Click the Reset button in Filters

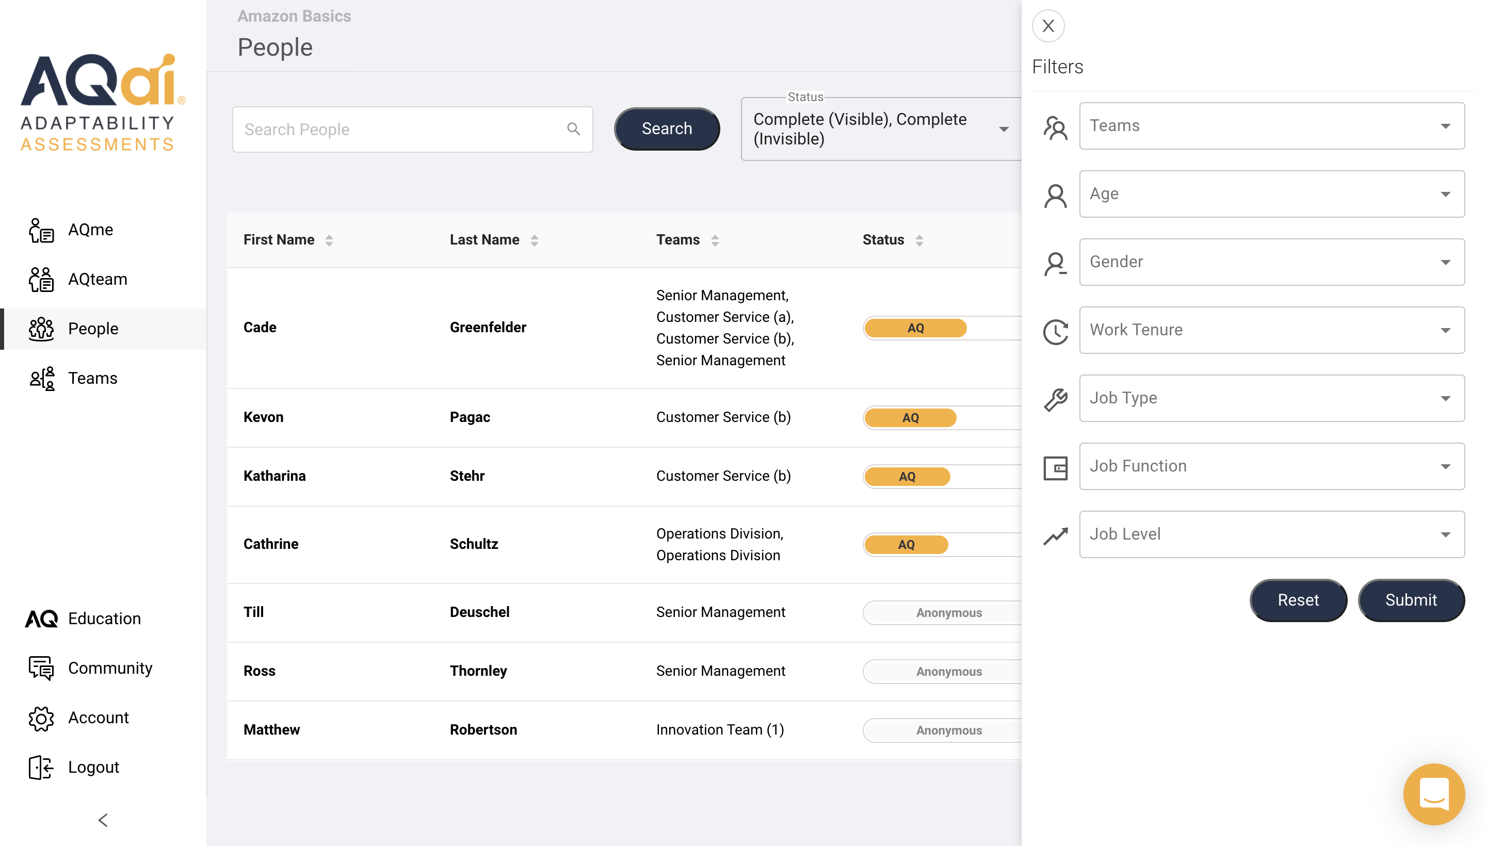point(1297,599)
